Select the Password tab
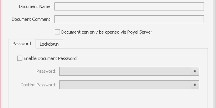This screenshot has height=108, width=216. click(22, 44)
